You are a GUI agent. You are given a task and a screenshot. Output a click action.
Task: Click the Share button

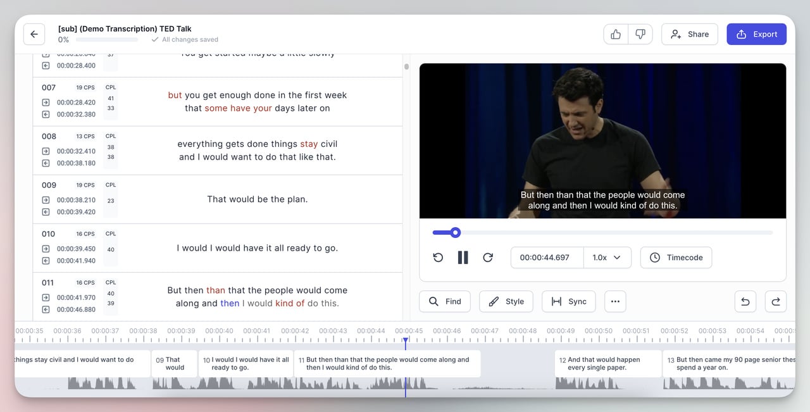pos(689,34)
